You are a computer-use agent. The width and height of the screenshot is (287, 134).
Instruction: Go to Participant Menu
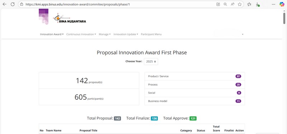(151, 34)
